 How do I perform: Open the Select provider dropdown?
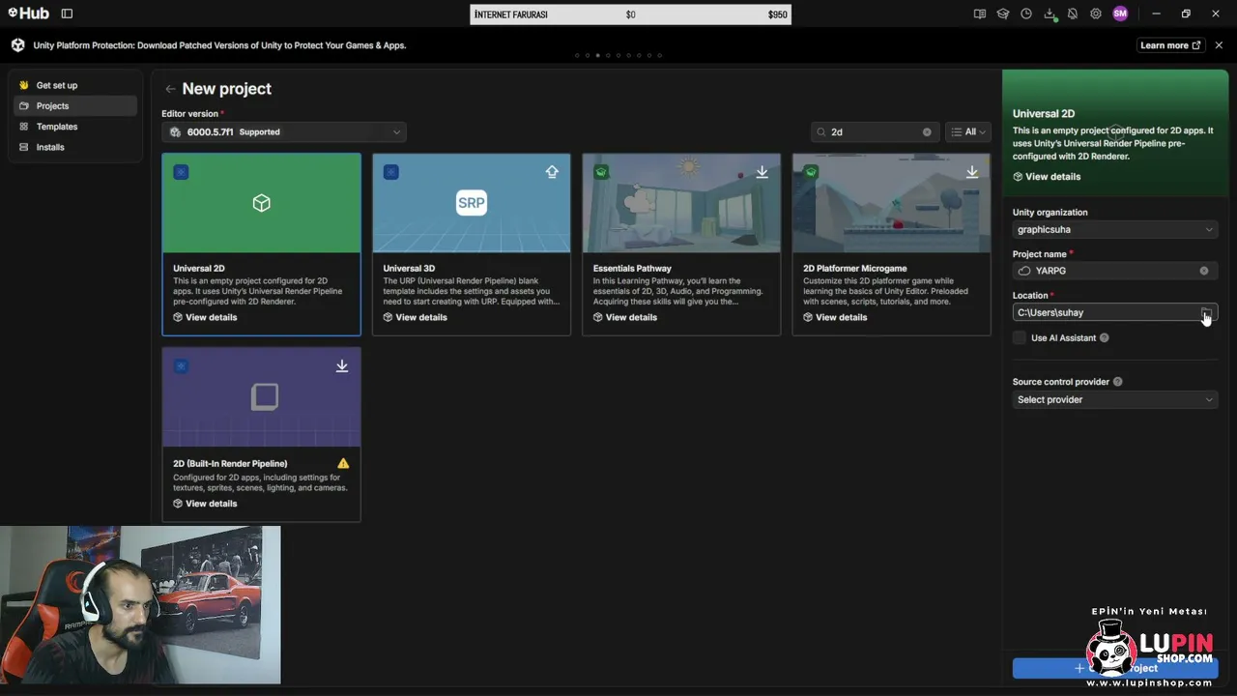pyautogui.click(x=1115, y=400)
